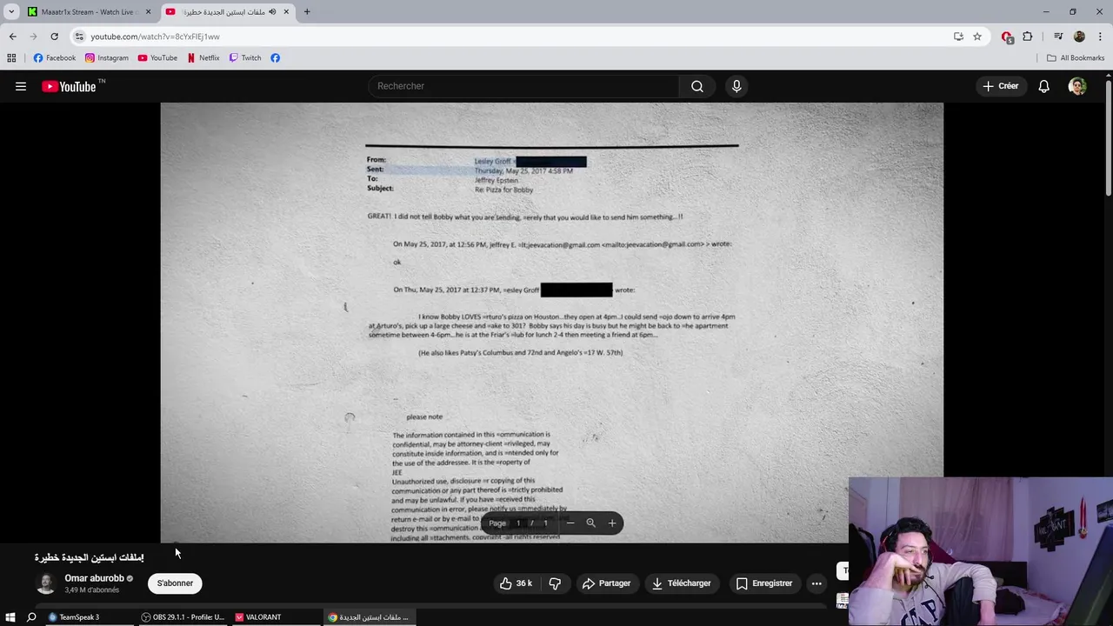Open the red extension icon with badge

[1007, 37]
